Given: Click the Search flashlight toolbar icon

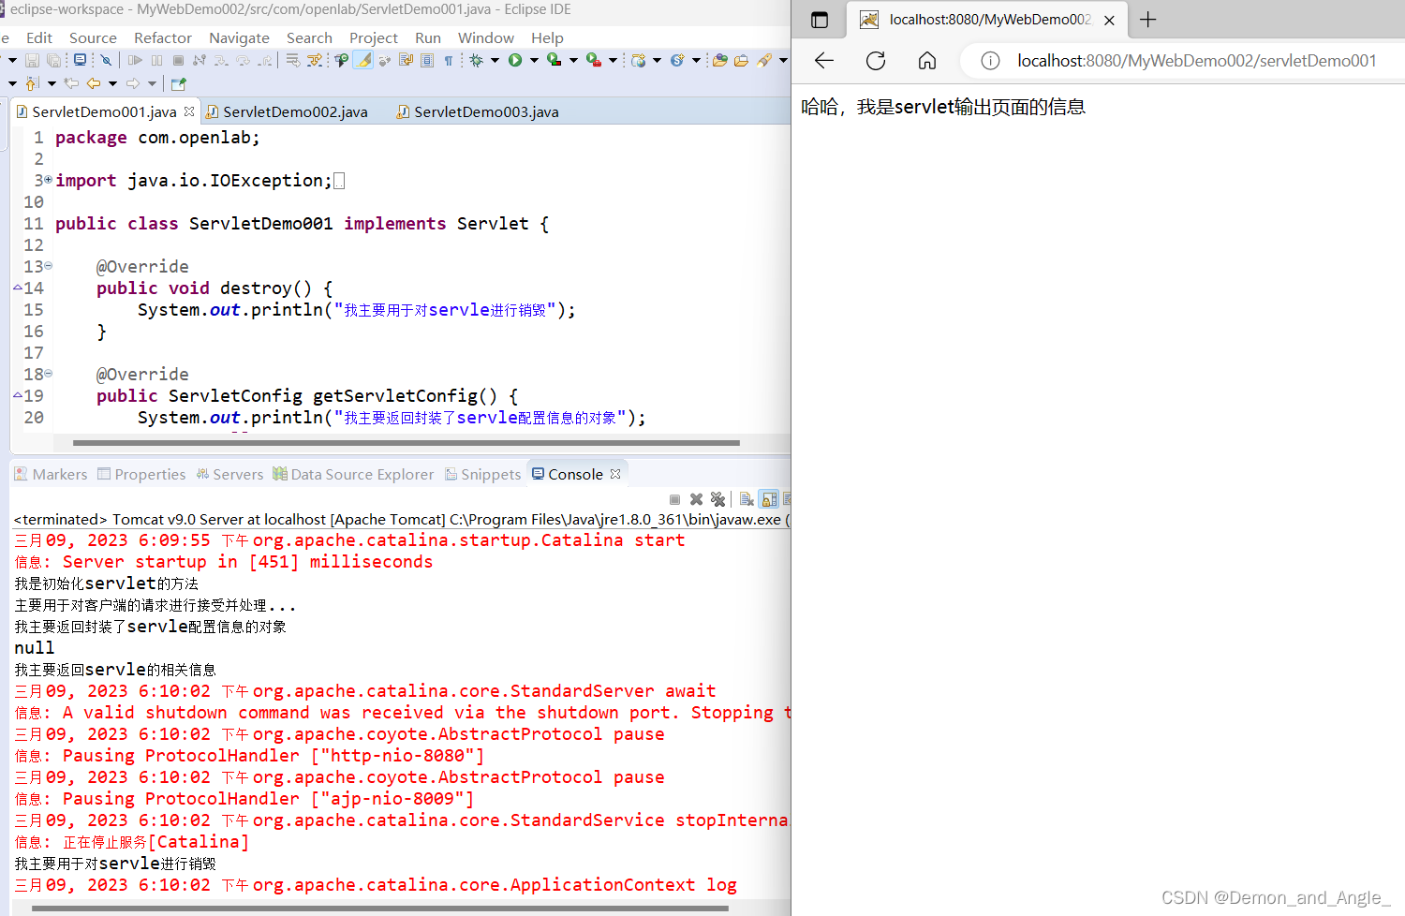Looking at the screenshot, I should 764,60.
